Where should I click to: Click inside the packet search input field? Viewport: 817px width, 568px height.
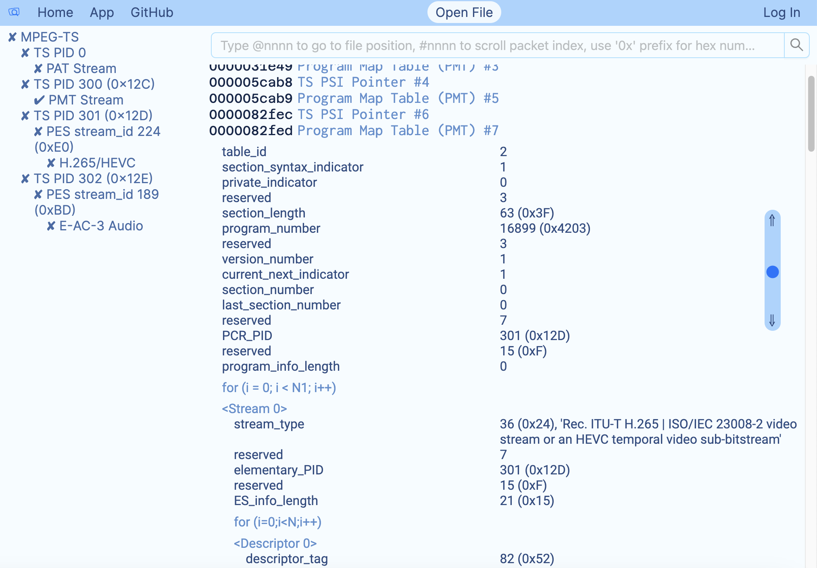[484, 45]
